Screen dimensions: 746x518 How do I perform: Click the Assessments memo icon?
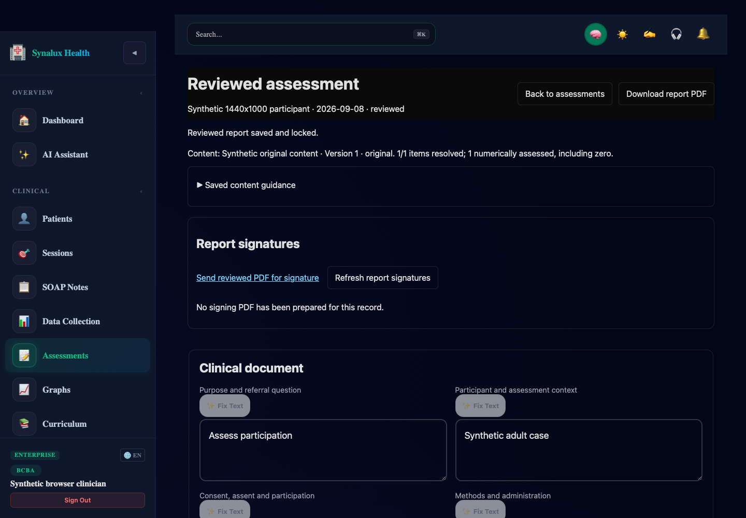(24, 355)
